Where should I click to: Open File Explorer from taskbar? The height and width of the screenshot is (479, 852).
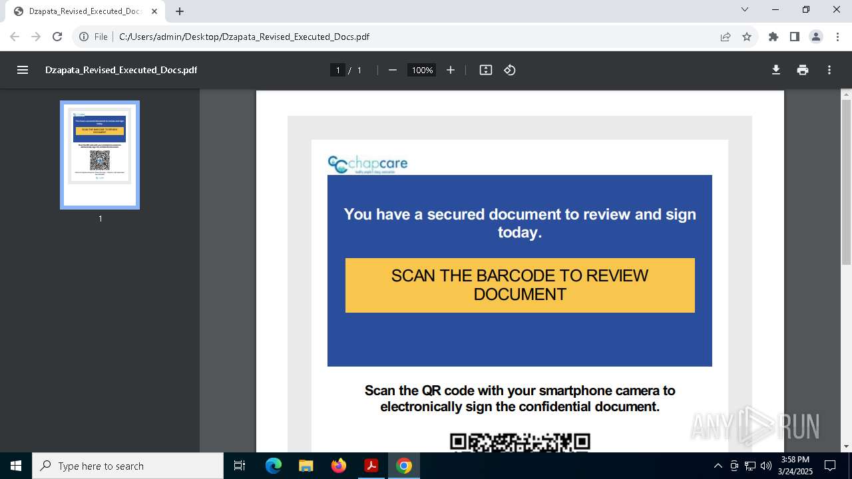point(306,466)
